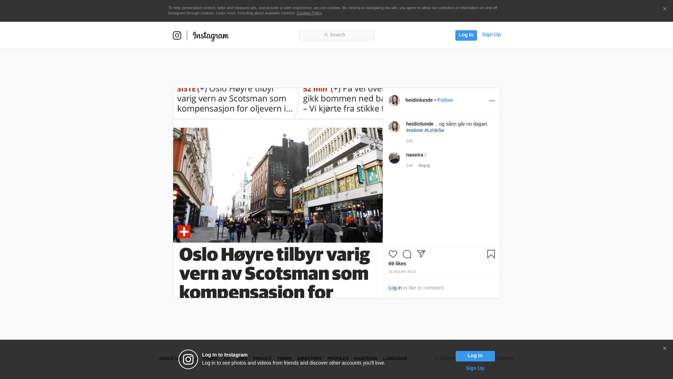Click the Instagram icon in bottom banner
The width and height of the screenshot is (673, 379).
pos(188,359)
